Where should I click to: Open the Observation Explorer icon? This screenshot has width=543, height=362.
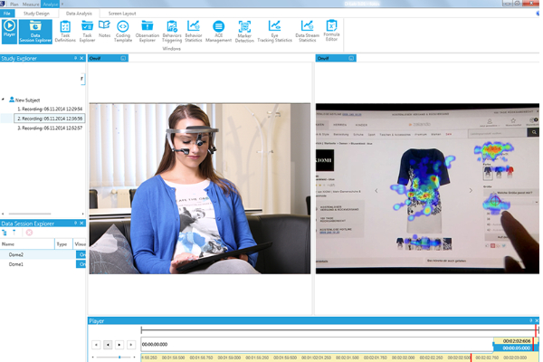[x=148, y=32]
